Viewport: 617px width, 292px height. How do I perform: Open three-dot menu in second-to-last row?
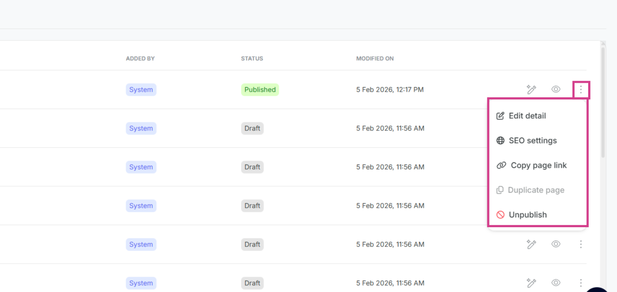581,244
